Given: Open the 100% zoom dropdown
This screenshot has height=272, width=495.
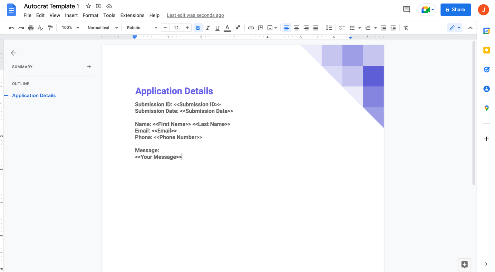Looking at the screenshot, I should click(70, 28).
